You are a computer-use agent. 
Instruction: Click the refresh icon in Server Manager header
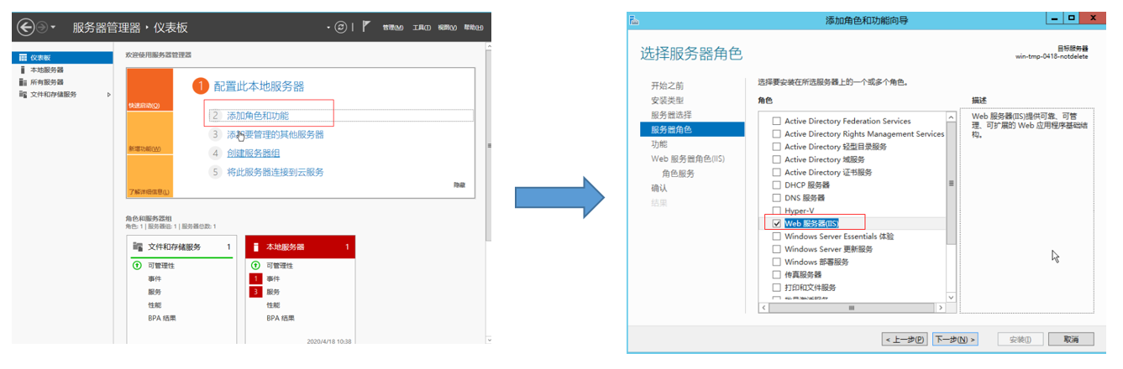coord(340,27)
